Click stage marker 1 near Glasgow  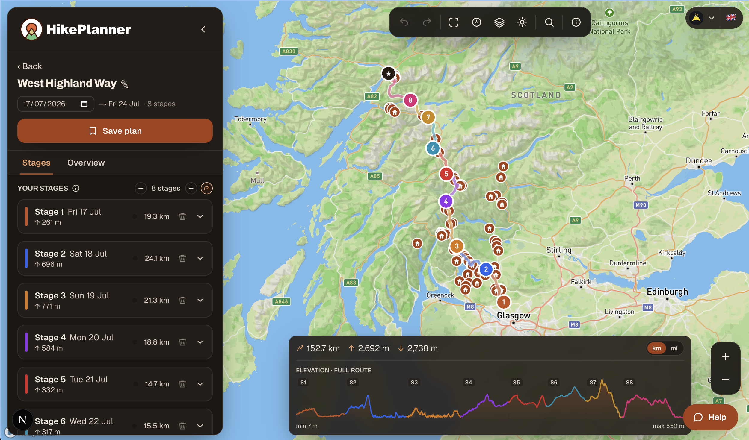(x=504, y=302)
